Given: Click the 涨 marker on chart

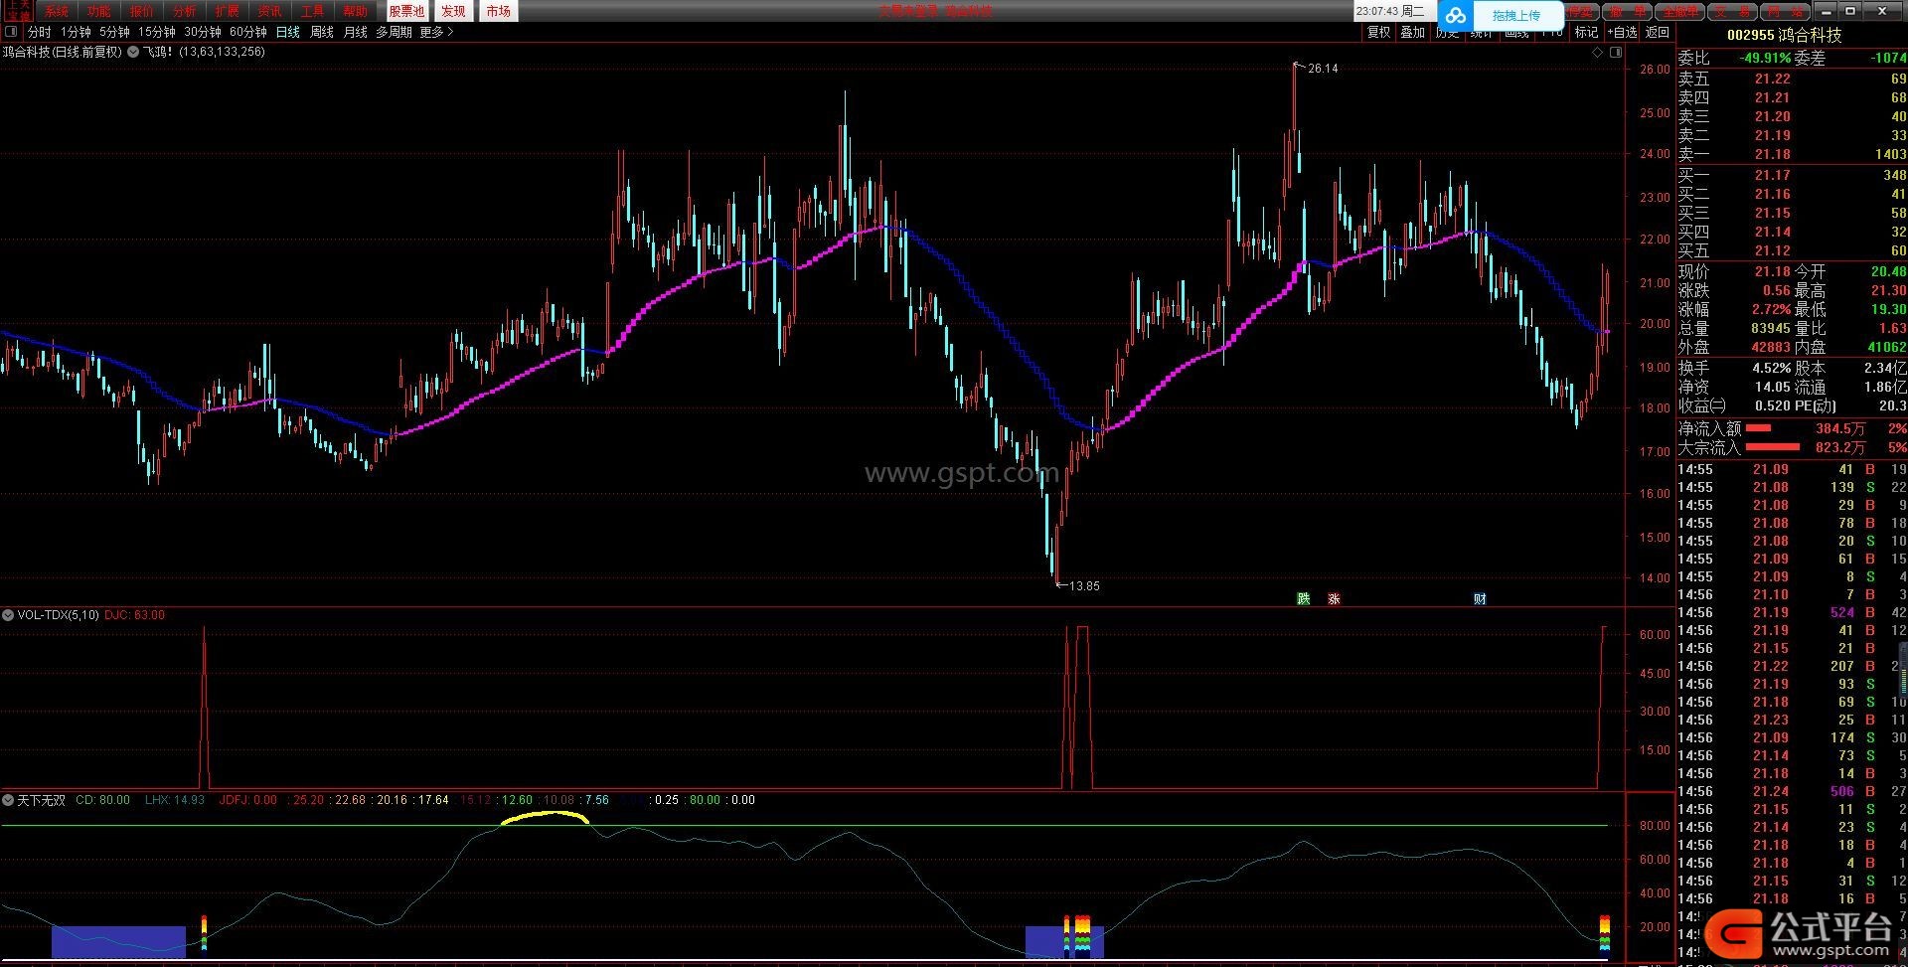Looking at the screenshot, I should click(1334, 598).
